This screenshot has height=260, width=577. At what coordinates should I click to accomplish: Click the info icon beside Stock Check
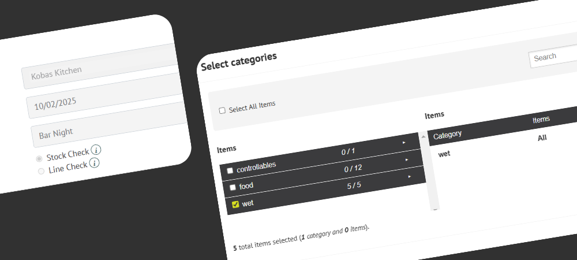point(96,150)
